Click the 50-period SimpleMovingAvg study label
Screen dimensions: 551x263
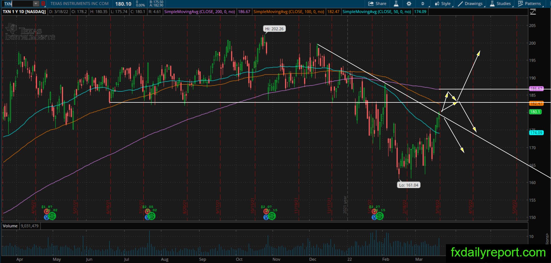[377, 12]
